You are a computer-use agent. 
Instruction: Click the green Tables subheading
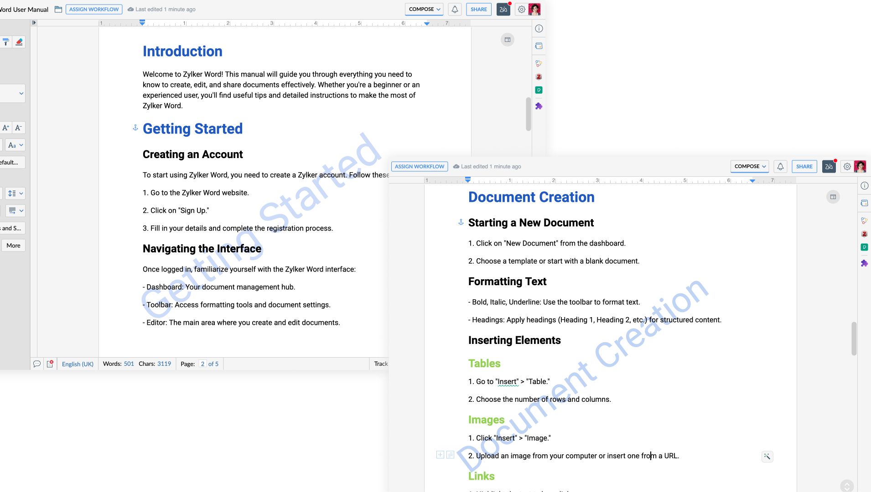coord(484,363)
